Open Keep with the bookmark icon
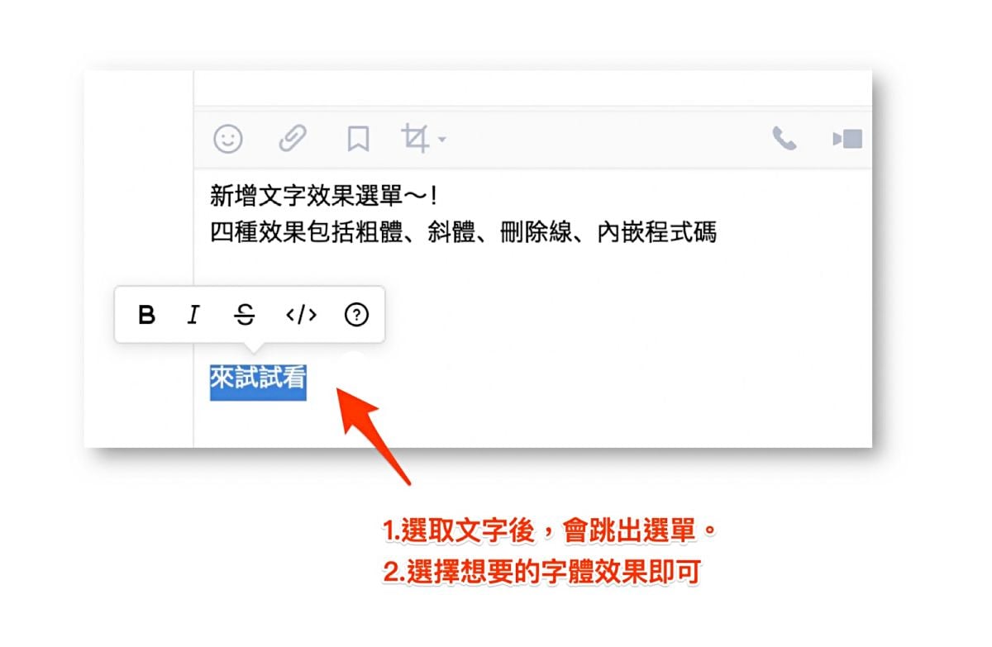The width and height of the screenshot is (992, 647). [x=357, y=139]
